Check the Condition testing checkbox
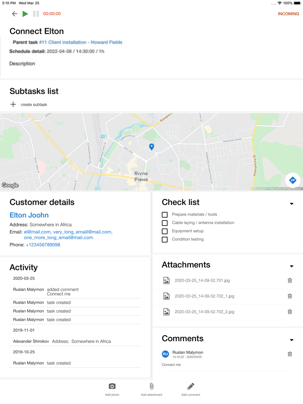 click(164, 239)
